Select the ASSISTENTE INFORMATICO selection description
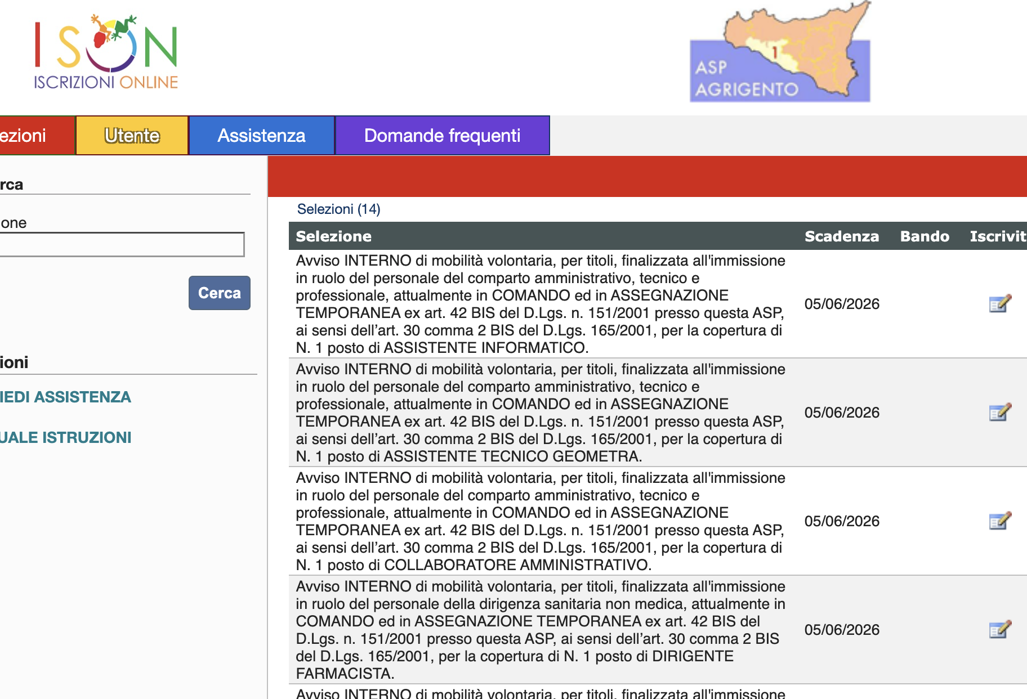 point(541,304)
